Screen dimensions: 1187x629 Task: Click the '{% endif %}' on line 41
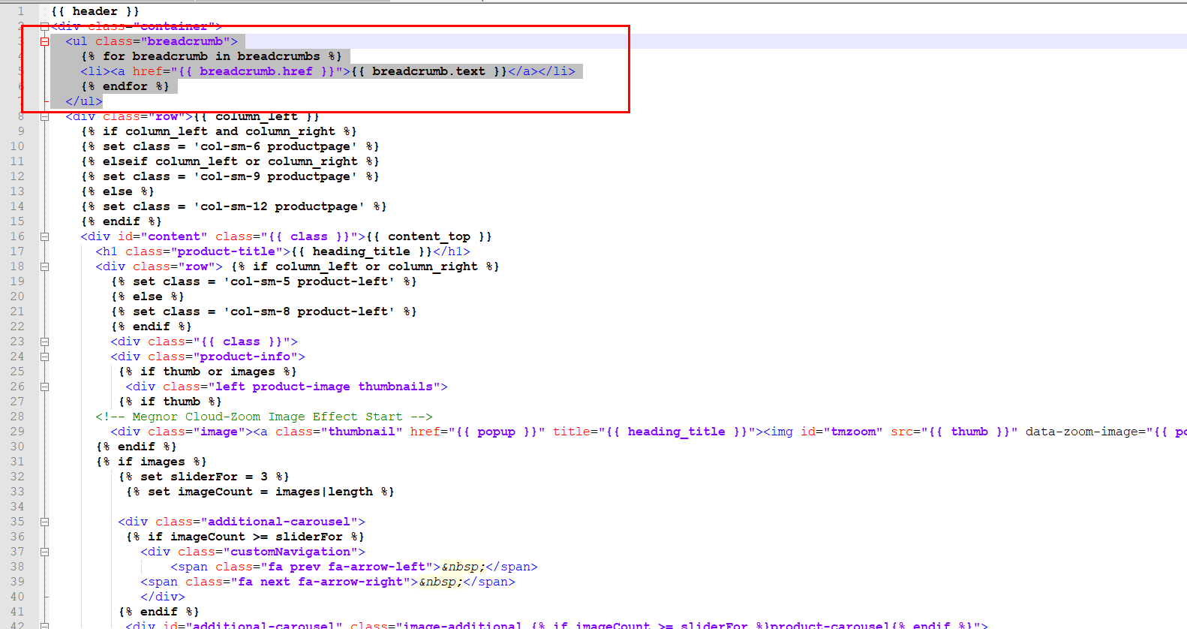[x=159, y=612]
